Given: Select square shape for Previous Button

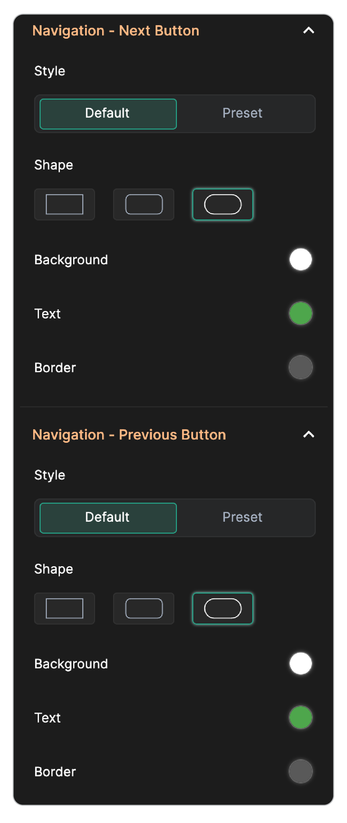Looking at the screenshot, I should point(64,608).
